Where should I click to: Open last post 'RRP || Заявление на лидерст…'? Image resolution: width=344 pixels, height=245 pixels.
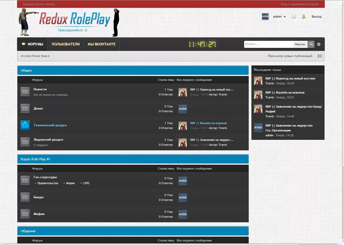(x=212, y=140)
